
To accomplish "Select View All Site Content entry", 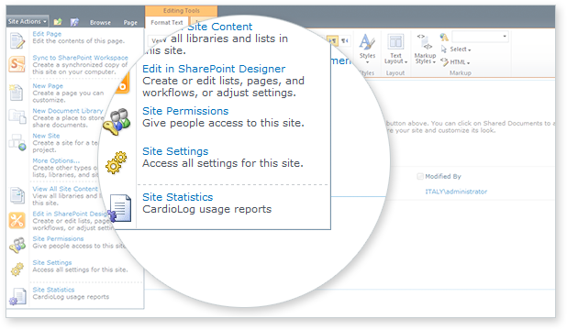I will point(65,189).
